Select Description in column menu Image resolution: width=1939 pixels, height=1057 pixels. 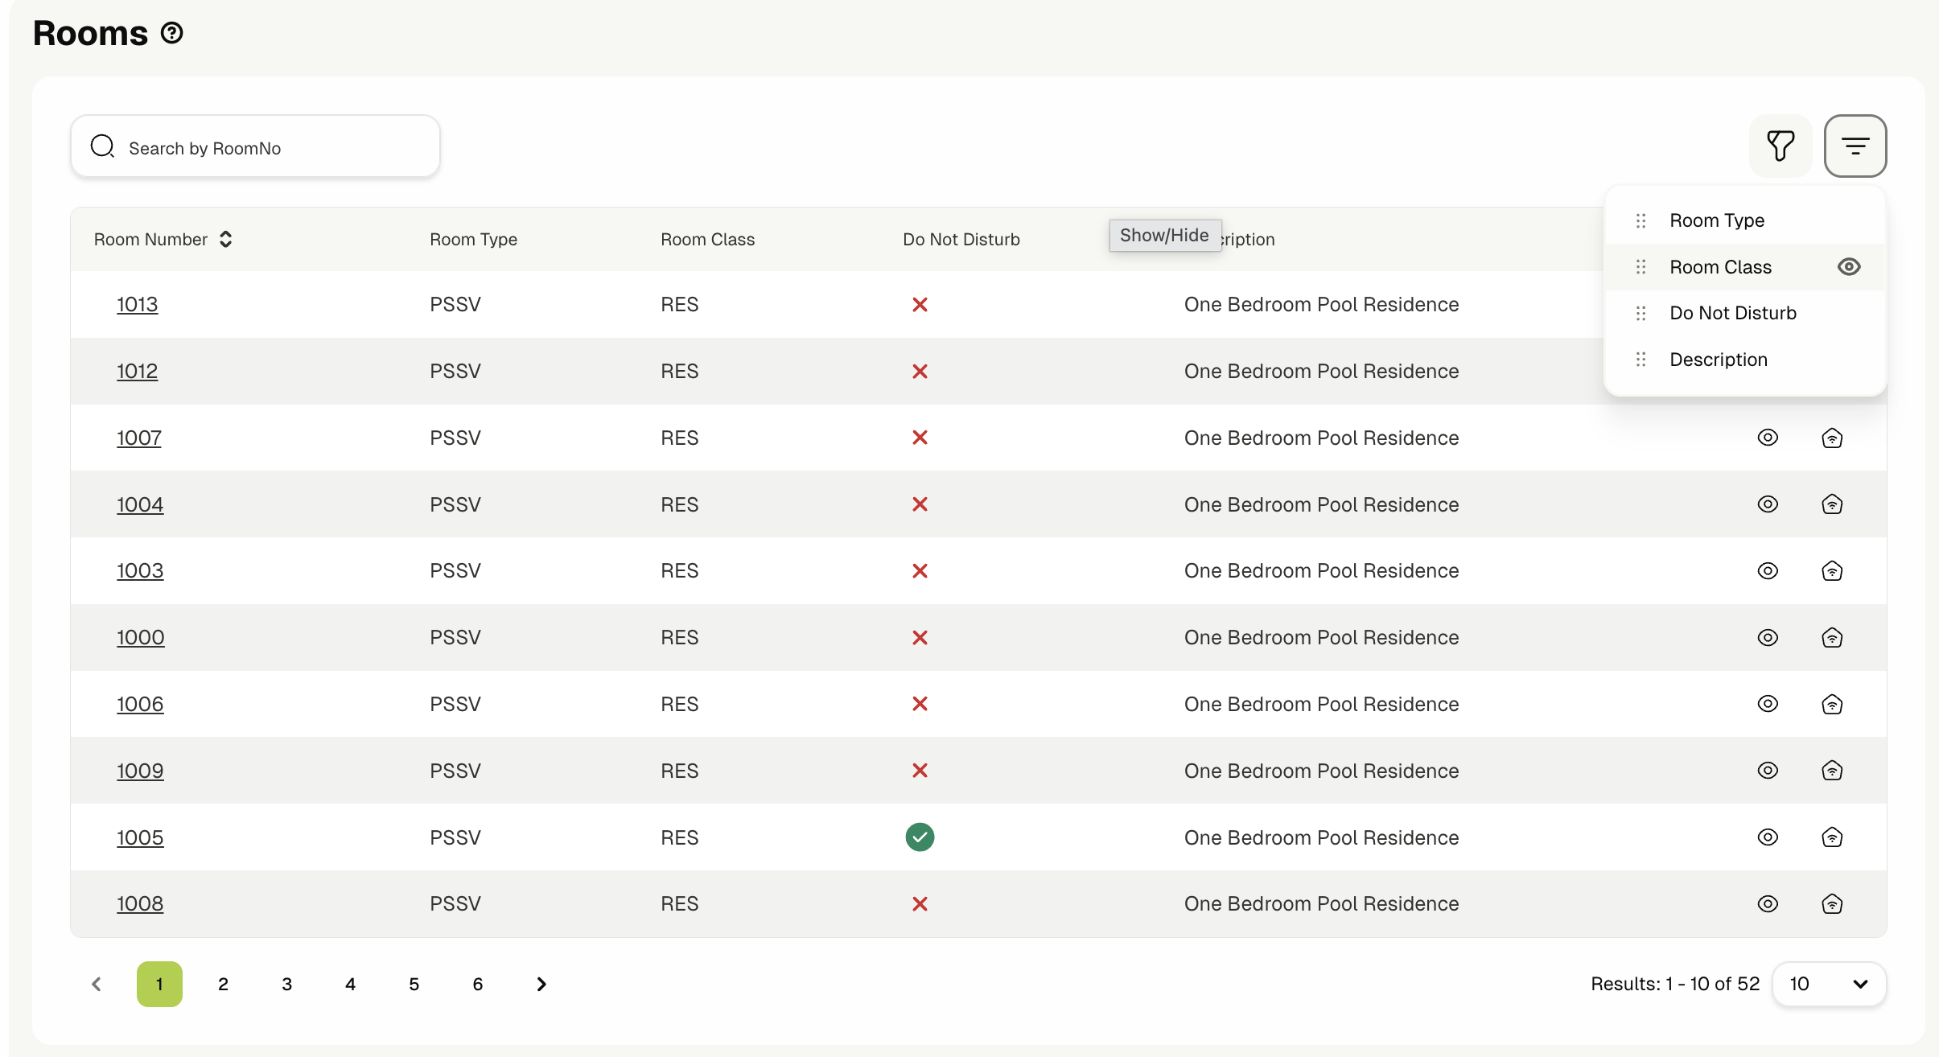(x=1719, y=360)
